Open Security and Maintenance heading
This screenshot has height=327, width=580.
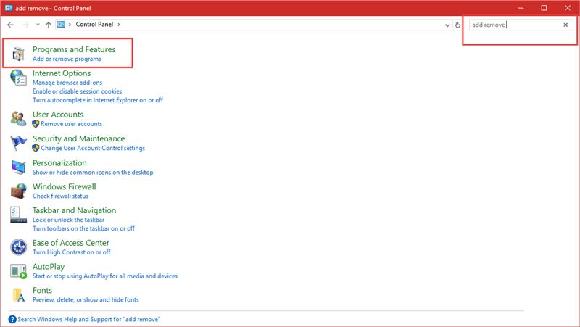pyautogui.click(x=78, y=138)
